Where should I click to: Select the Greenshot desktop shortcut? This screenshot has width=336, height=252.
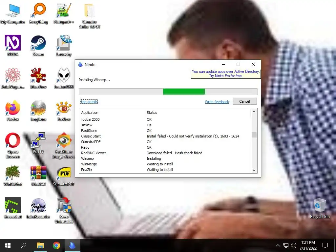[x=13, y=208]
